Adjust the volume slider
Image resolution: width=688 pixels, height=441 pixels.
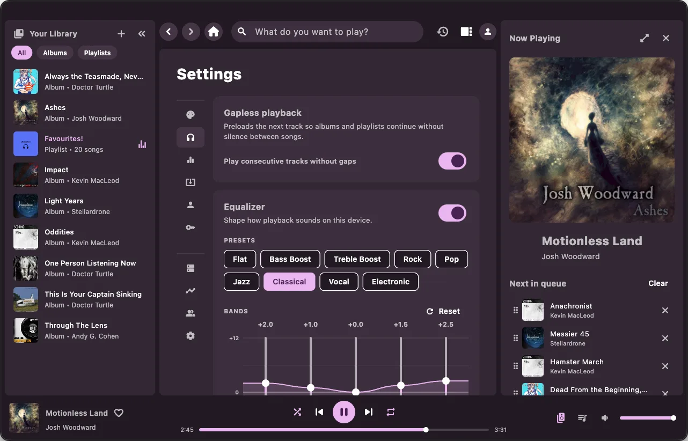(647, 418)
